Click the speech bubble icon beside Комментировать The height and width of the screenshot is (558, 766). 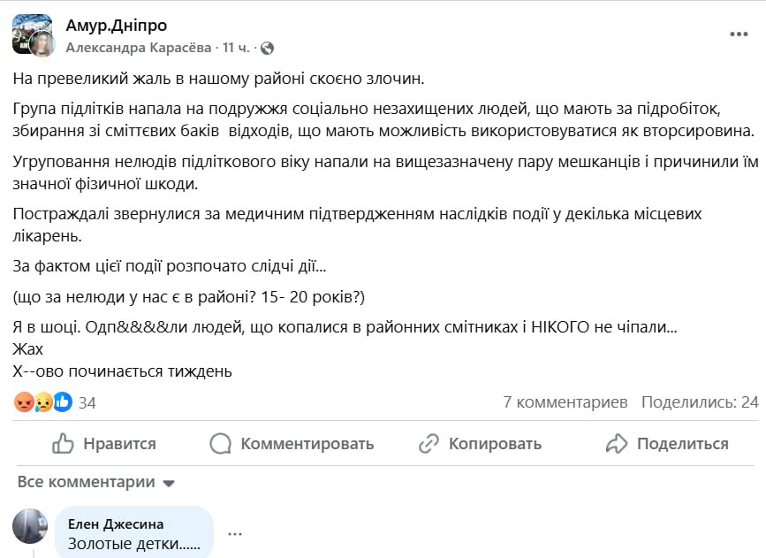[x=220, y=444]
